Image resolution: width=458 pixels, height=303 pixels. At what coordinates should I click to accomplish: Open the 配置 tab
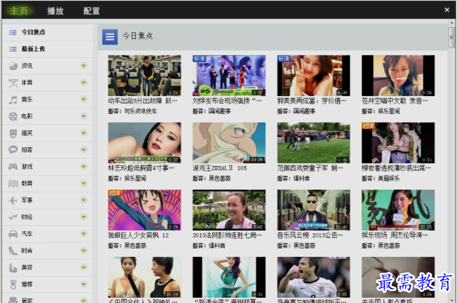pyautogui.click(x=92, y=11)
